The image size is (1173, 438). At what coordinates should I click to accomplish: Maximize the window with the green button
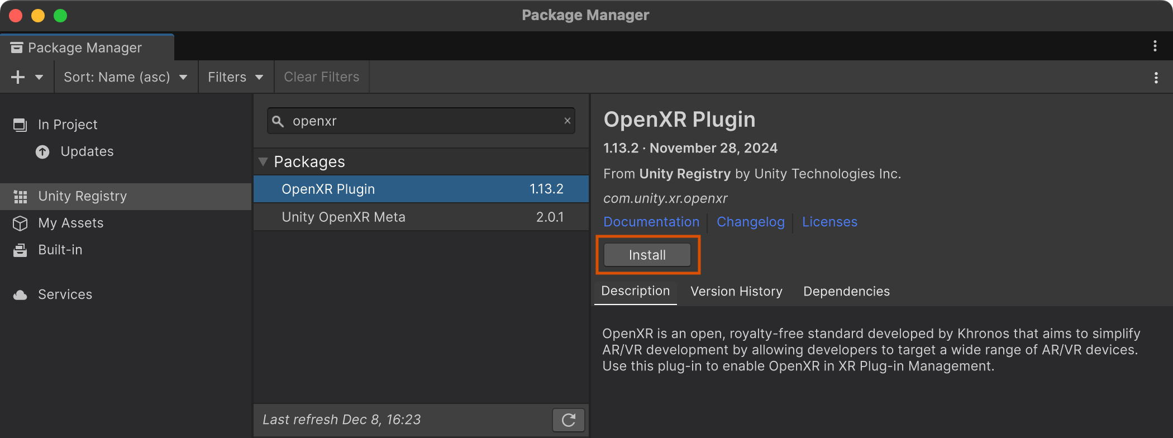tap(60, 16)
